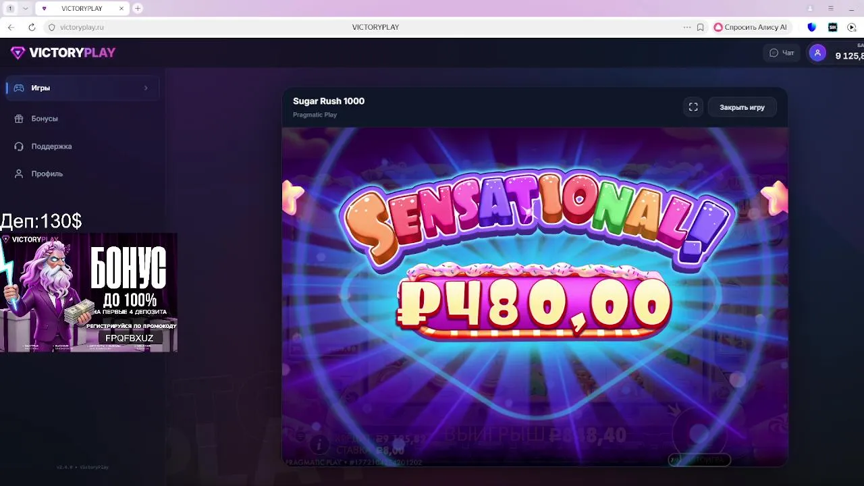The width and height of the screenshot is (864, 486).
Task: Click the bonus promo banner image
Action: [x=88, y=292]
